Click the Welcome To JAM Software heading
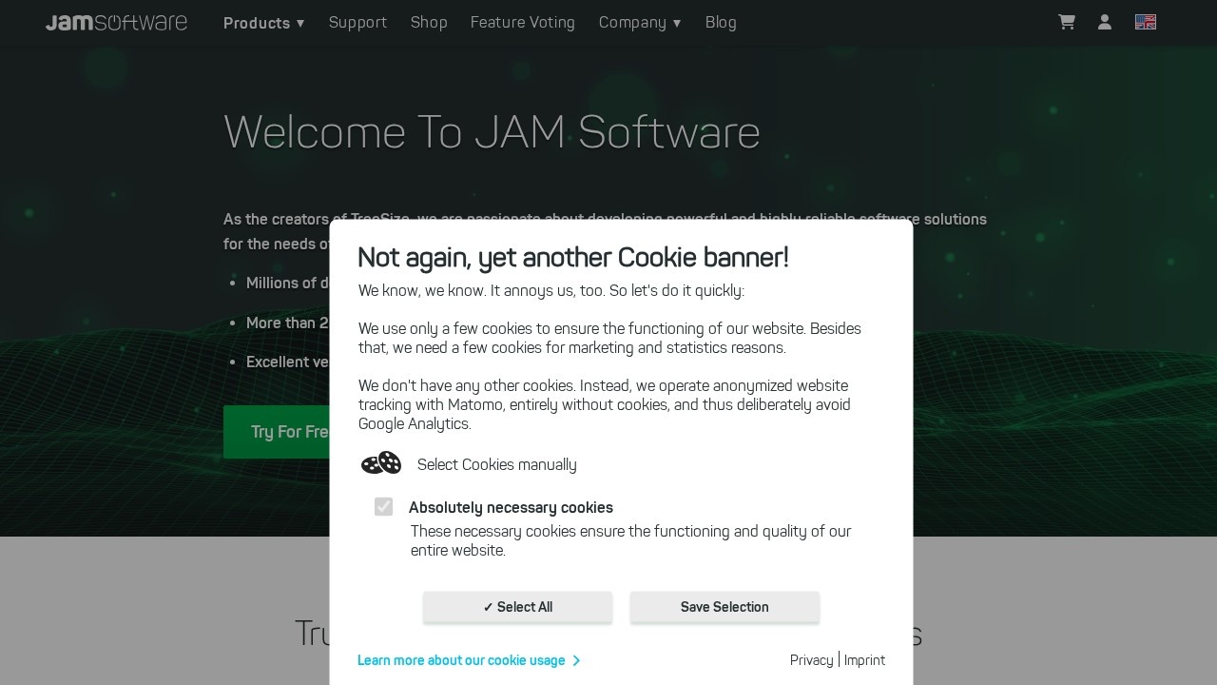The height and width of the screenshot is (685, 1217). point(492,131)
